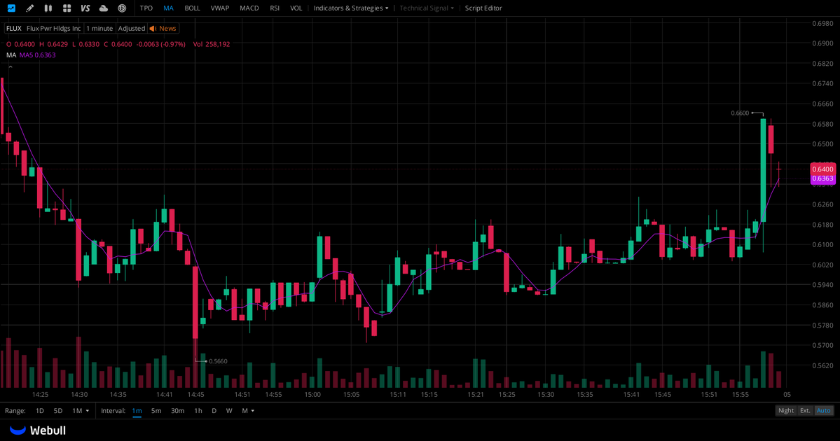Click the MA5 0.6363 legend value
840x441 pixels.
38,55
